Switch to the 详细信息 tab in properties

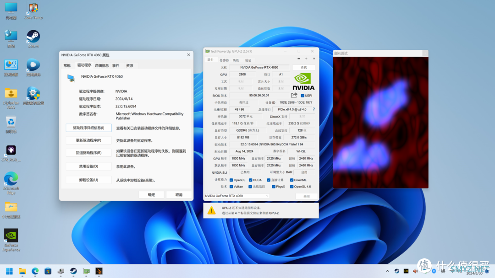tap(102, 66)
